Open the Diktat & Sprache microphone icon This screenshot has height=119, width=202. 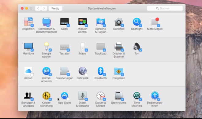pos(83,96)
